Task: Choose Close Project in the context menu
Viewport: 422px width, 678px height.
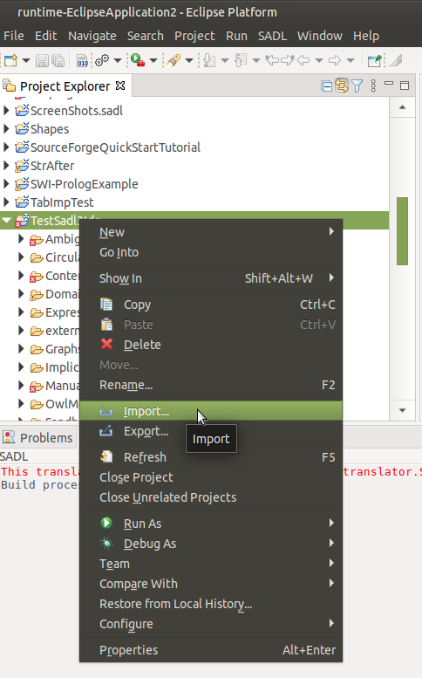Action: click(x=211, y=477)
